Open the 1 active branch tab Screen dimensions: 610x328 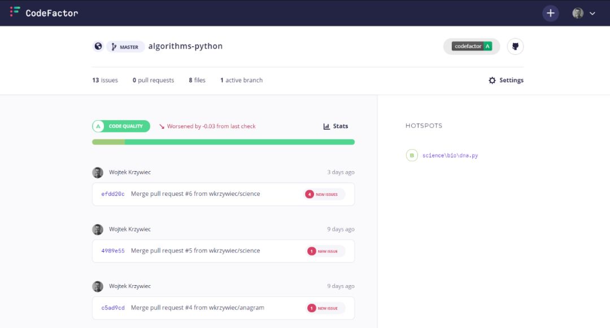click(x=242, y=80)
